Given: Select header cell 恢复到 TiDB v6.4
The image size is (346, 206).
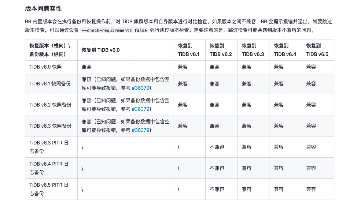Looking at the screenshot, I should 285,50.
